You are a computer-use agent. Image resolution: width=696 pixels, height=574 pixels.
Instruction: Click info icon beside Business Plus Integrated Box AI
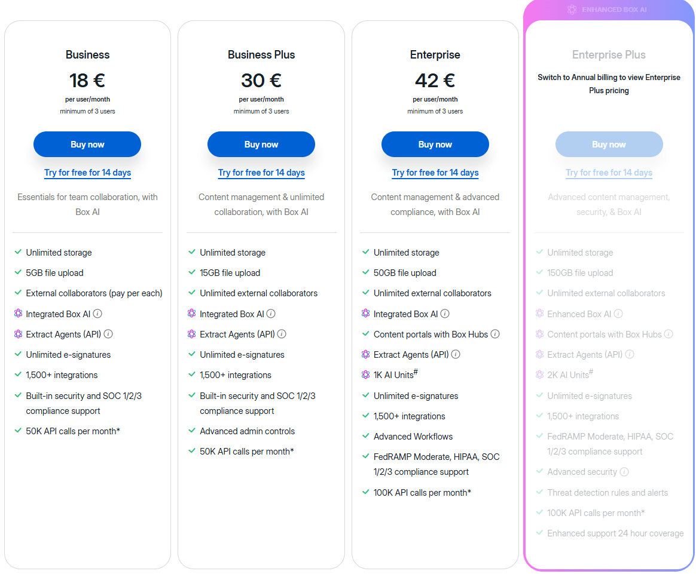point(271,314)
